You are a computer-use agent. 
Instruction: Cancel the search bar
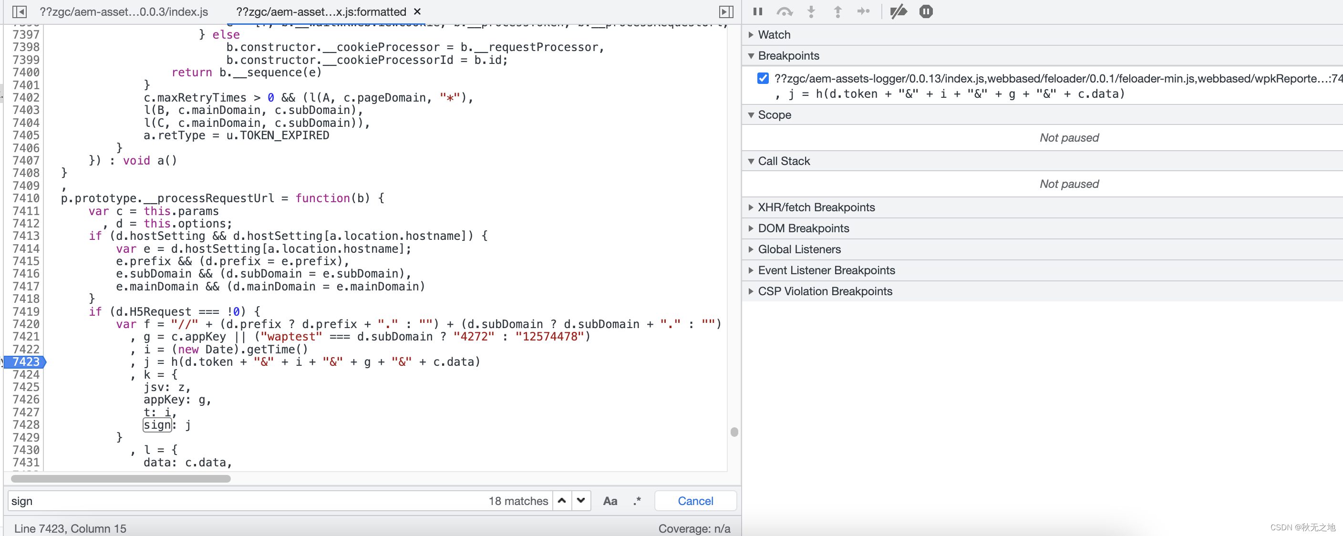click(x=695, y=501)
